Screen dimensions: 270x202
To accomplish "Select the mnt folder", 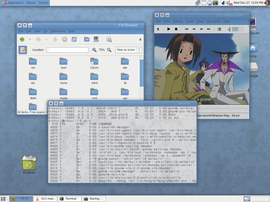I will pyautogui.click(x=94, y=94).
